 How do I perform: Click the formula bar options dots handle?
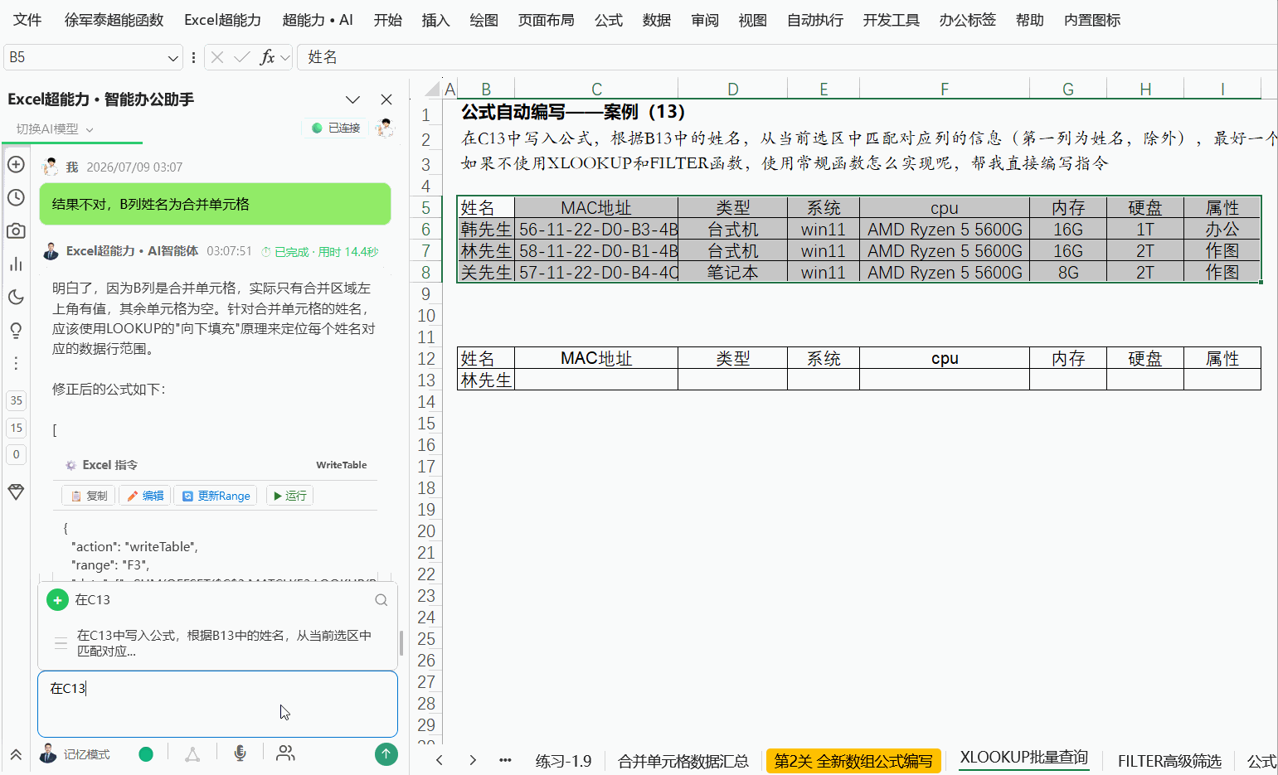(193, 57)
